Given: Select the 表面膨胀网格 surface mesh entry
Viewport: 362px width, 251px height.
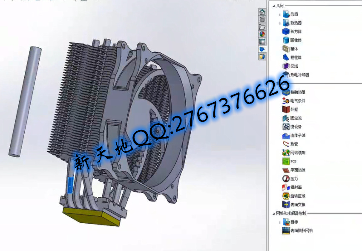Looking at the screenshot, I should pos(301,231).
